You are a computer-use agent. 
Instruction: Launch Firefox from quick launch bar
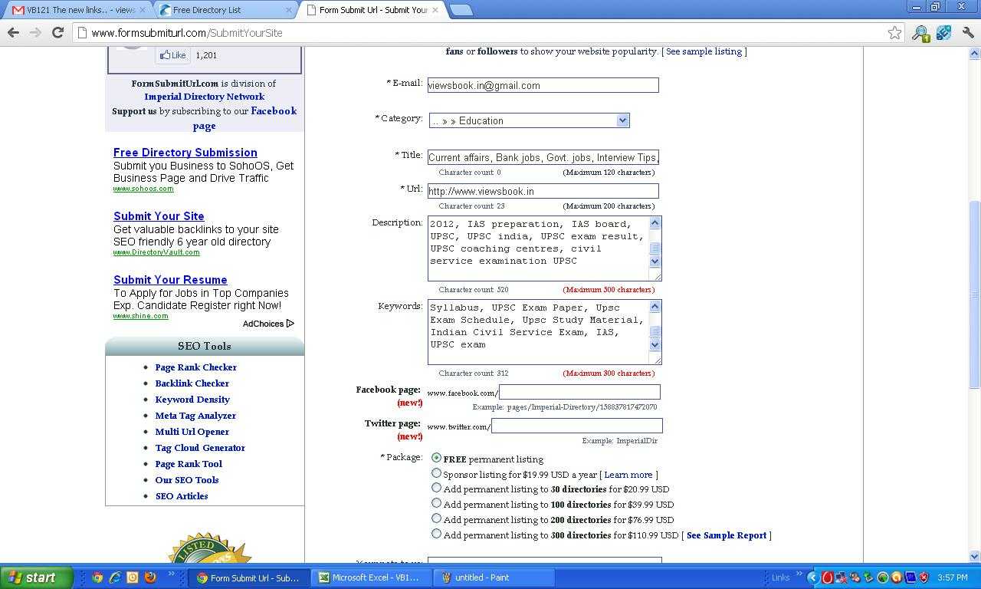pyautogui.click(x=150, y=577)
